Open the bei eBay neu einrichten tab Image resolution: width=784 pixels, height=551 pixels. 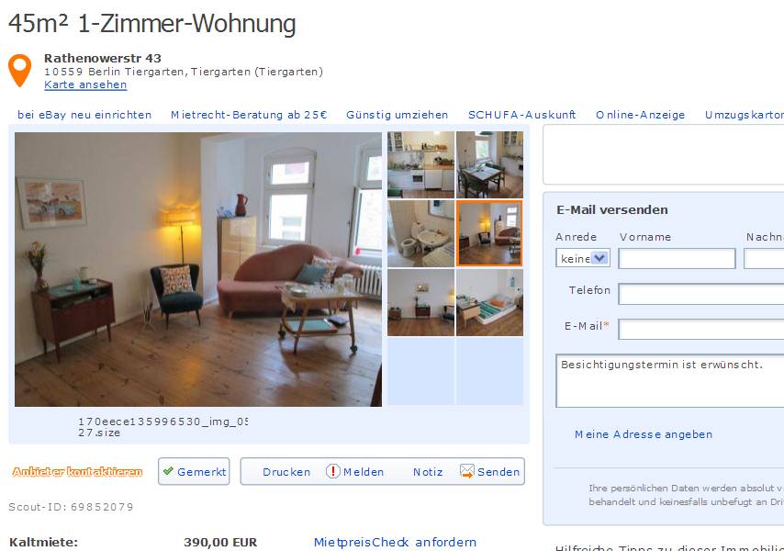click(x=84, y=115)
